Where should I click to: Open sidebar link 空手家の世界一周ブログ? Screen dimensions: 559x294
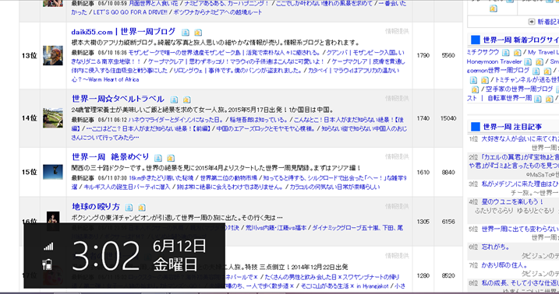[518, 89]
